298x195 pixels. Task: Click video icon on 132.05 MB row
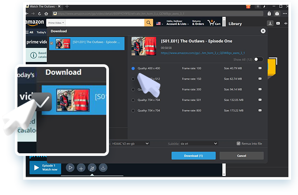click(260, 100)
